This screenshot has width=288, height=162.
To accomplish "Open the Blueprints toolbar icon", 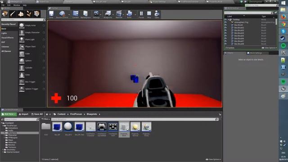I will click(x=108, y=14).
